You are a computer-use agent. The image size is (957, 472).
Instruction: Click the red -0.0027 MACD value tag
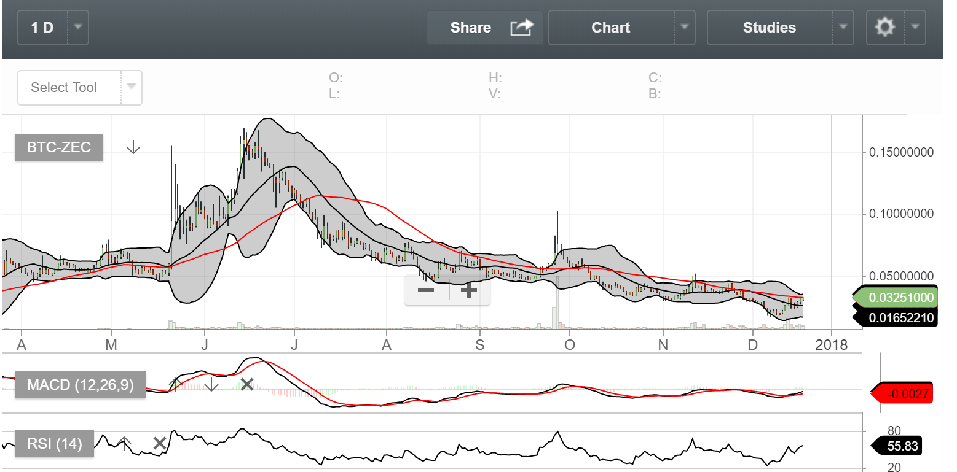pyautogui.click(x=903, y=393)
